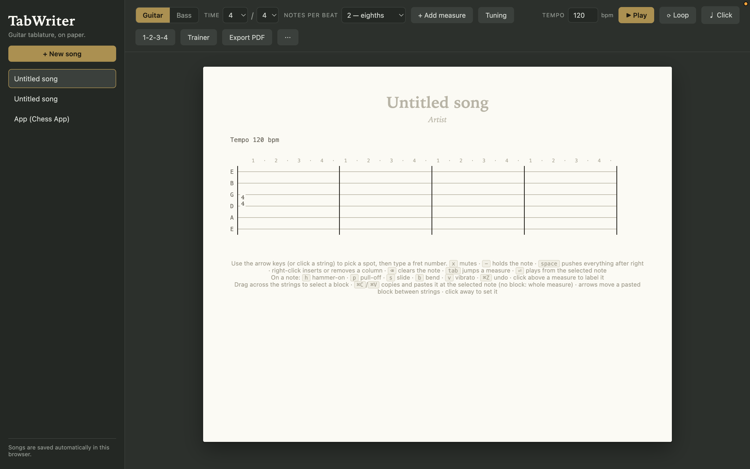Create a new song

tap(62, 54)
